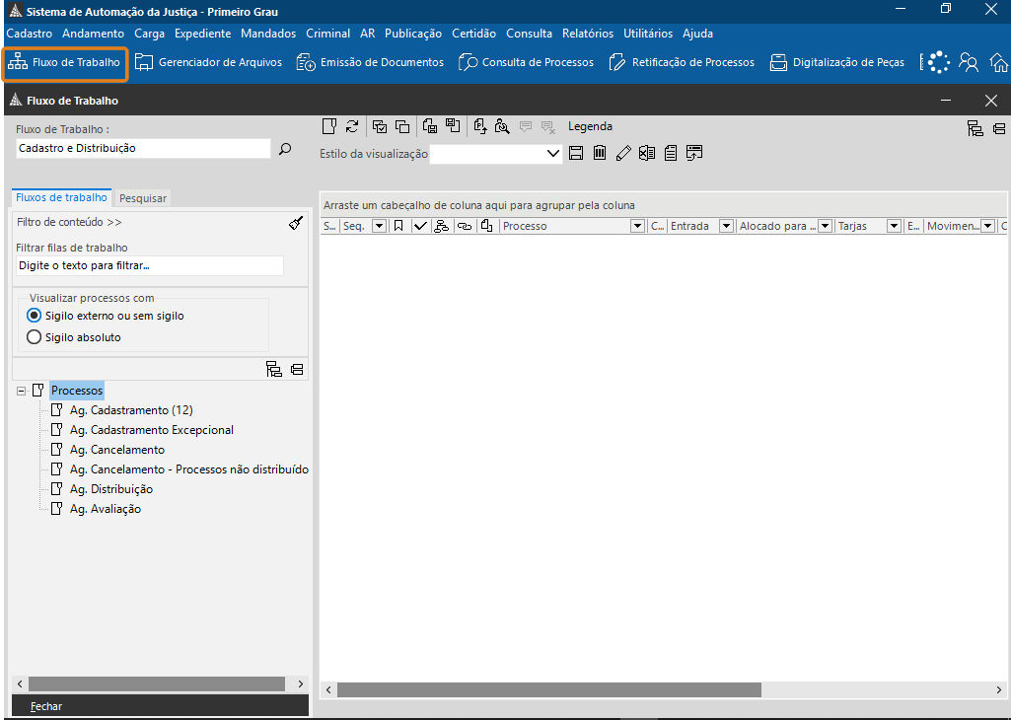The image size is (1011, 720).
Task: Focus the Filtrar filas de trabalho text box
Action: pos(150,265)
